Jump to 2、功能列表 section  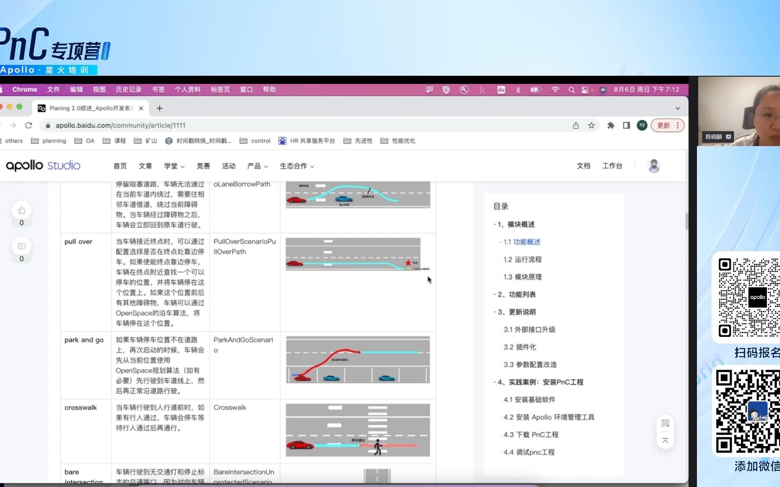[517, 294]
